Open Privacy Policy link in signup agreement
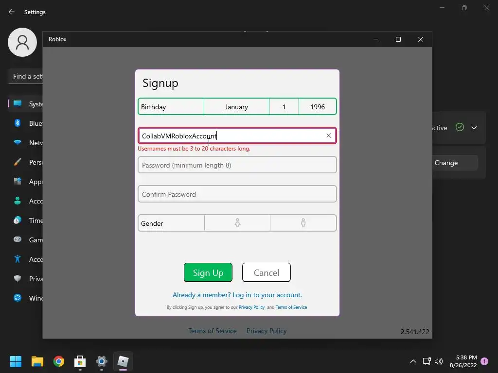The width and height of the screenshot is (498, 373). click(251, 307)
